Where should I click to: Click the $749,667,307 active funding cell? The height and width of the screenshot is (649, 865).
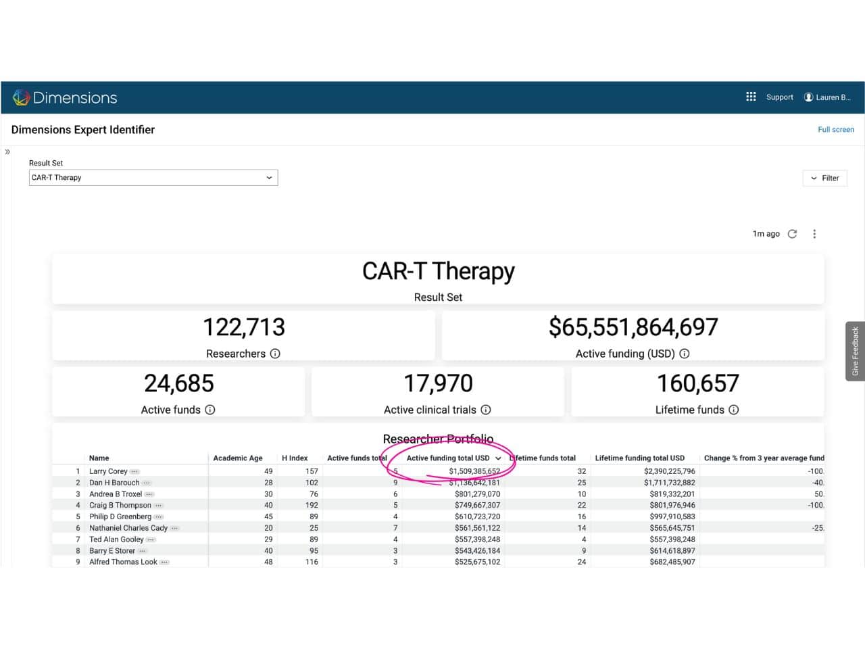pos(477,505)
